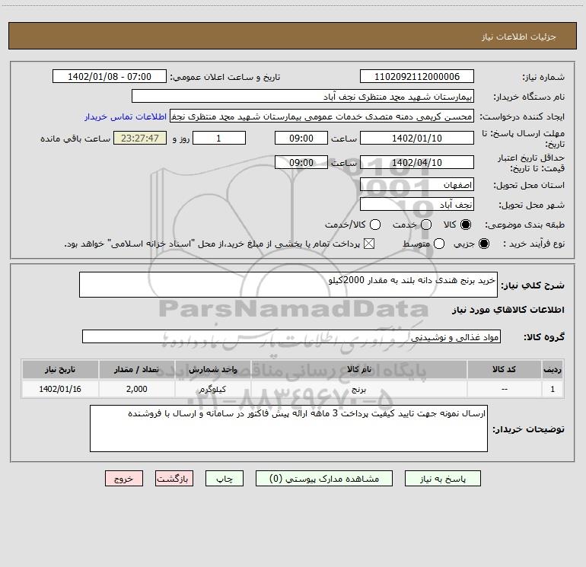Click the کیلوگرم unit cell
This screenshot has width=586, height=567.
[x=212, y=389]
